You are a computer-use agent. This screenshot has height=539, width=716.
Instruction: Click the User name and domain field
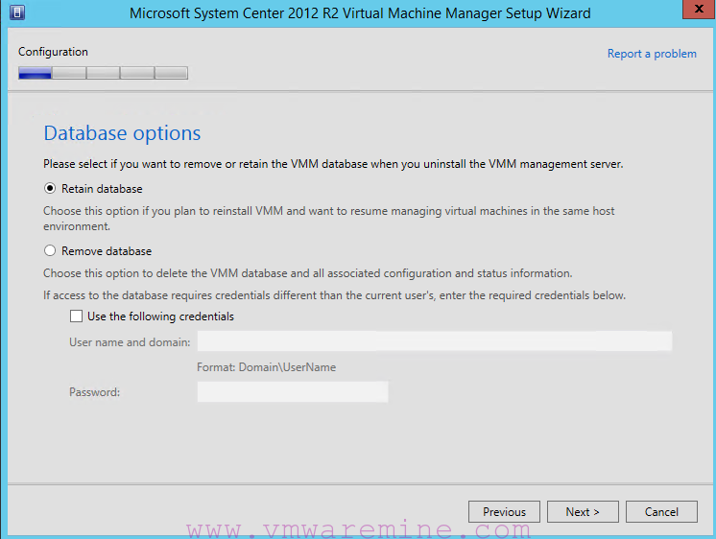pos(434,341)
